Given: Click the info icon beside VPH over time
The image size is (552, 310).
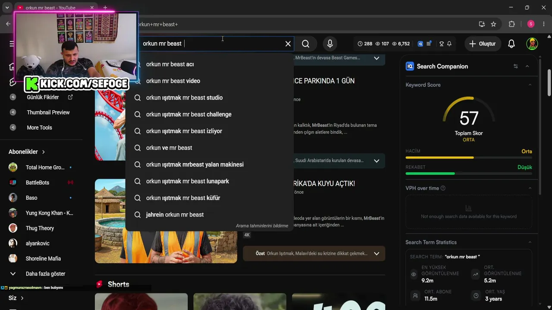Looking at the screenshot, I should [443, 188].
